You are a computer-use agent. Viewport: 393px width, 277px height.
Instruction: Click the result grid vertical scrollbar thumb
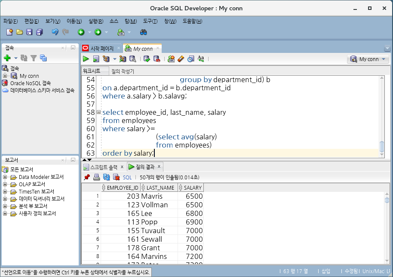[x=387, y=200]
